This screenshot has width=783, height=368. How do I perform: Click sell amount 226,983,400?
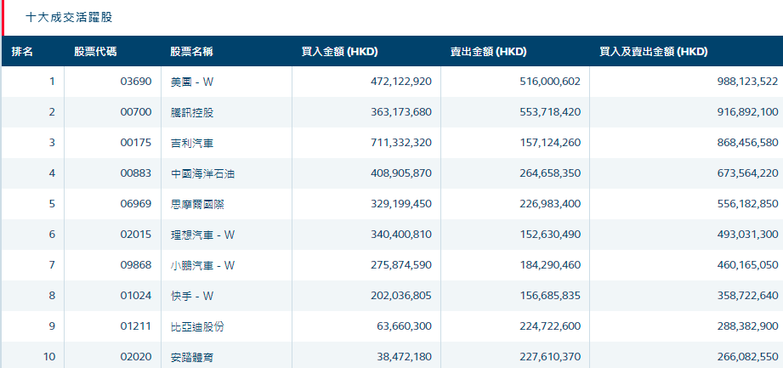click(x=550, y=204)
